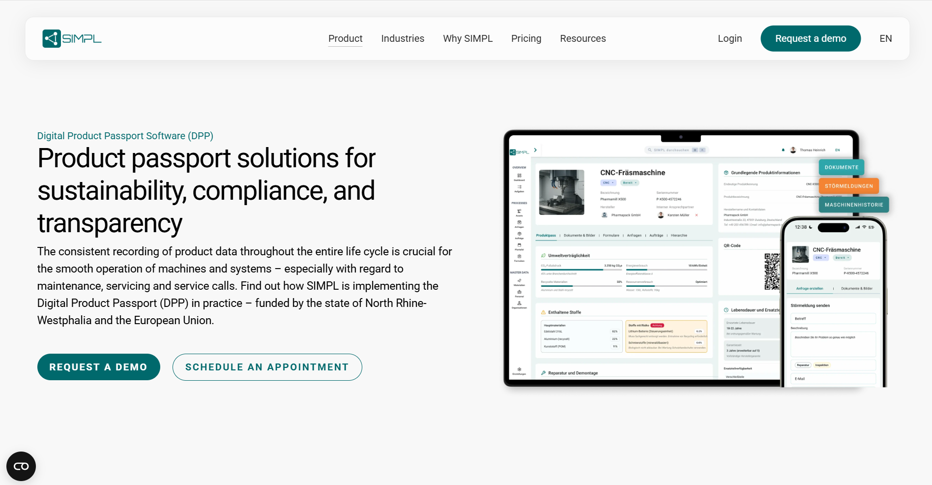Open the EN language selector
Image resolution: width=932 pixels, height=485 pixels.
(885, 38)
